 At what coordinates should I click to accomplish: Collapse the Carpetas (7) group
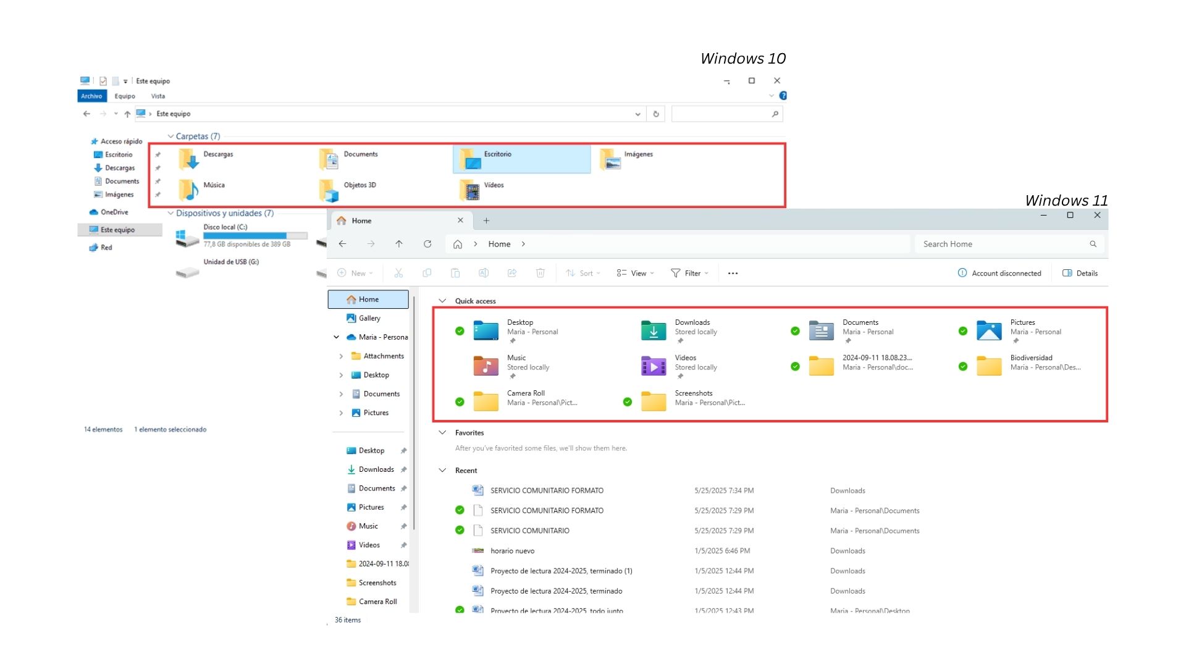(170, 136)
